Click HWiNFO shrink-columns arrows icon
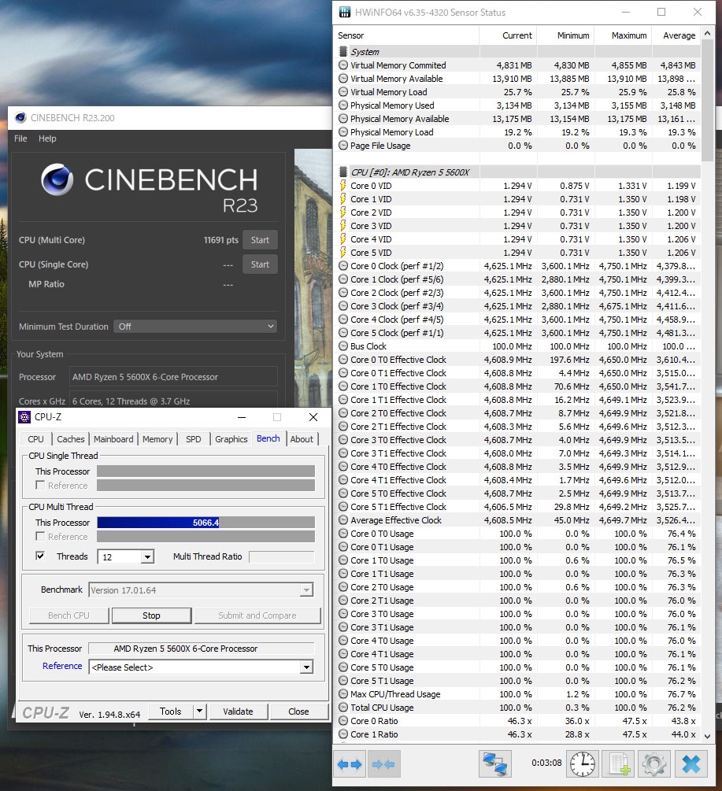The image size is (722, 791). click(384, 764)
